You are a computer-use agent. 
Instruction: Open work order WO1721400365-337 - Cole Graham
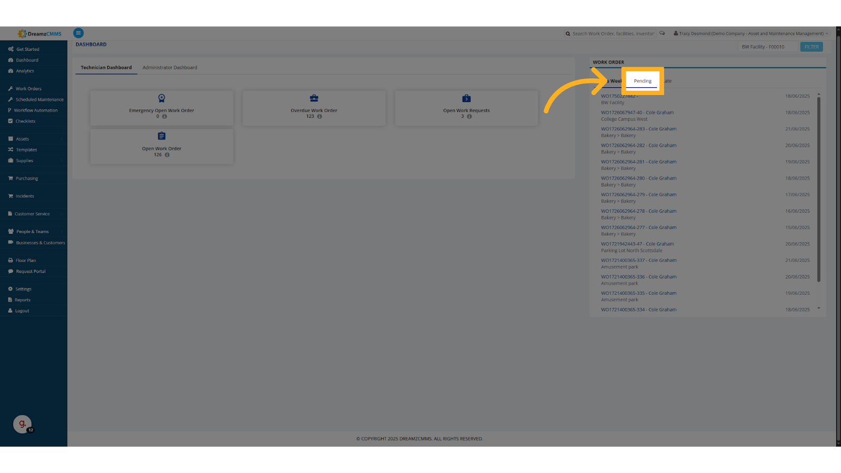[x=639, y=260]
